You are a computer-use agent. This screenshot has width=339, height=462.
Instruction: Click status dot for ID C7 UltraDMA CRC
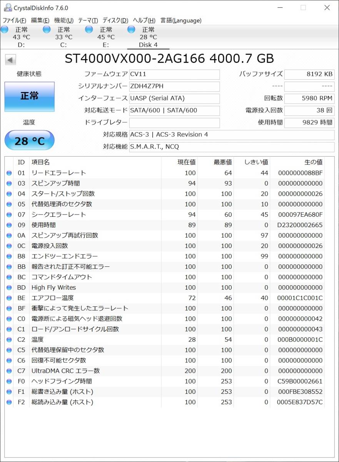(x=9, y=371)
